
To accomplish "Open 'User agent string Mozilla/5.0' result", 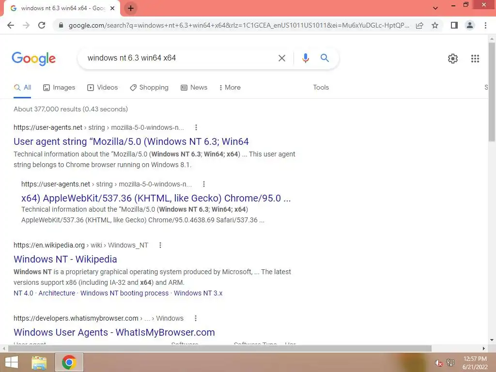I will tap(131, 141).
